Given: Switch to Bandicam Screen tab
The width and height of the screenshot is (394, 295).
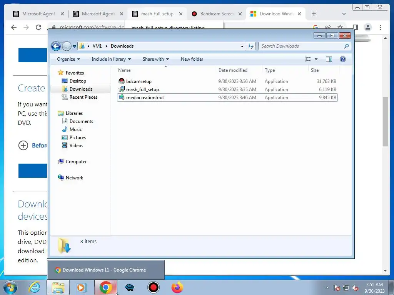Looking at the screenshot, I should coord(217,14).
